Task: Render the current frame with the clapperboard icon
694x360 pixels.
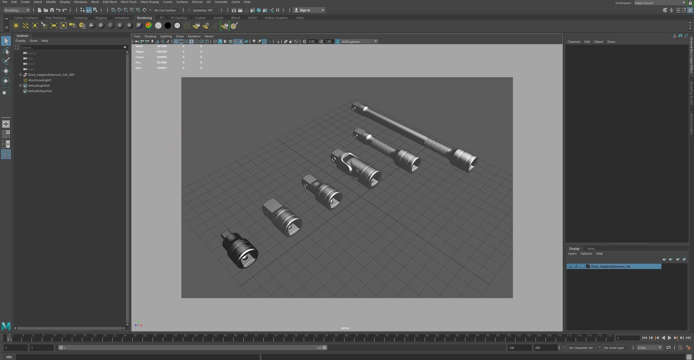Action: click(240, 10)
